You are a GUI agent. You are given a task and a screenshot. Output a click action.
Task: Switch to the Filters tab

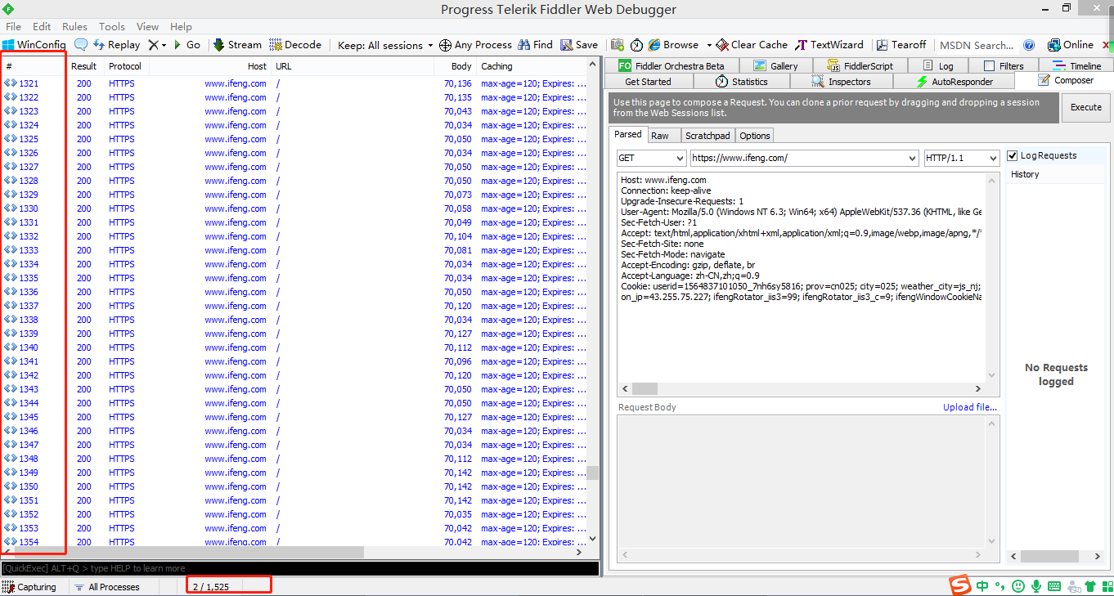(1003, 65)
